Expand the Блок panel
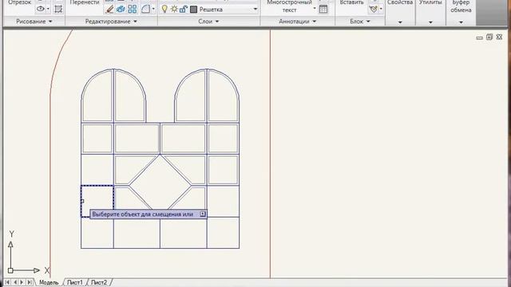 360,22
